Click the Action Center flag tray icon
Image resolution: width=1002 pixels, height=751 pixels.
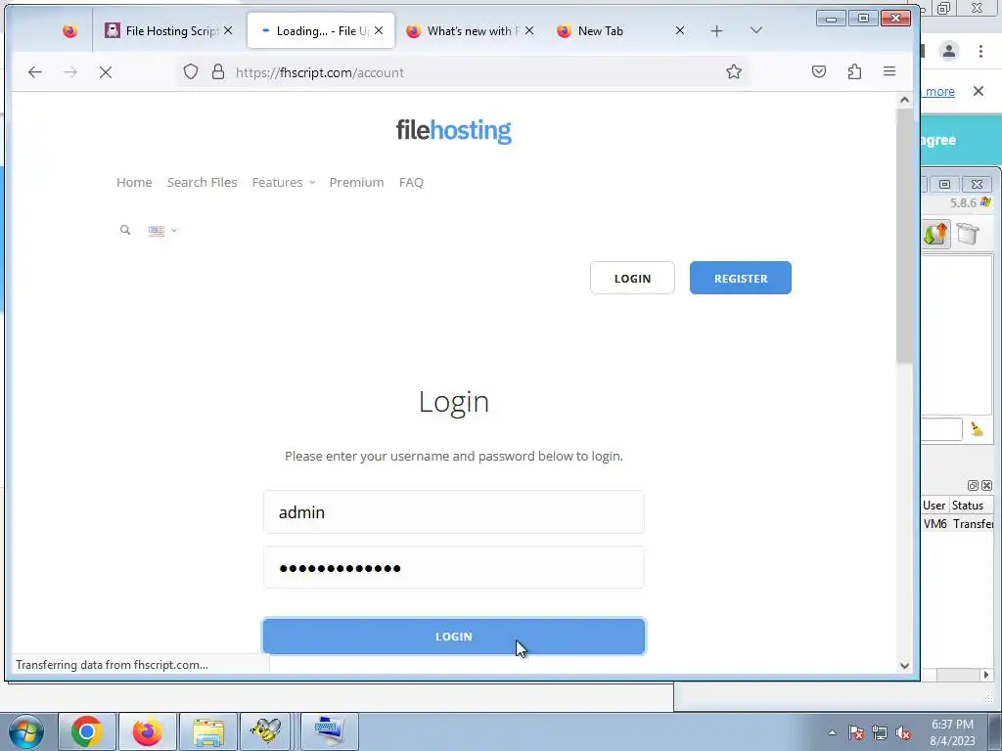(855, 733)
